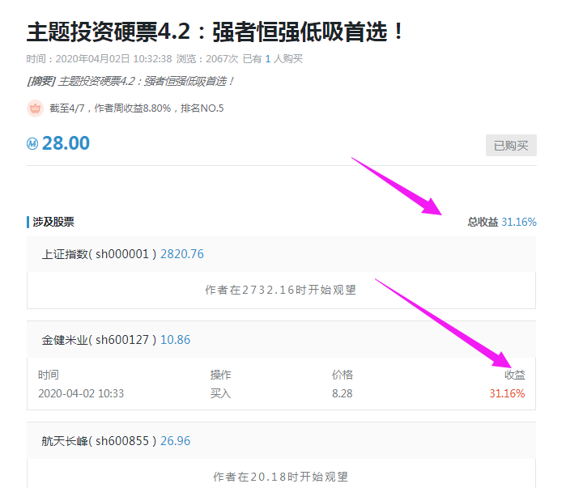Click the date cell 2020-04-02 10:33
The width and height of the screenshot is (583, 488).
pos(81,393)
